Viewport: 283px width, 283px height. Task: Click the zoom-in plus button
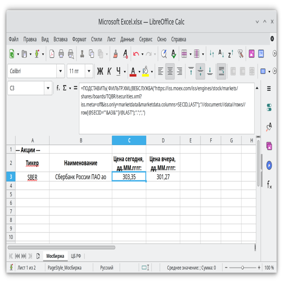click(x=259, y=268)
